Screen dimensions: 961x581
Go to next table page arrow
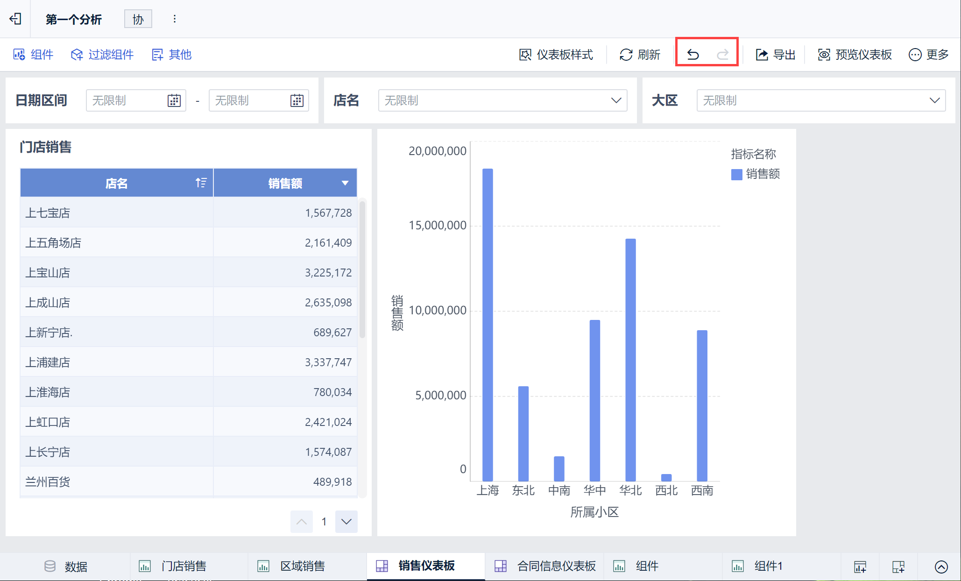[346, 522]
